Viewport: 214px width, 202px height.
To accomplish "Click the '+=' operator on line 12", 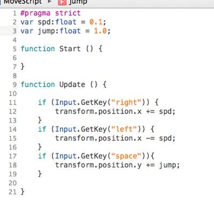I will [150, 112].
